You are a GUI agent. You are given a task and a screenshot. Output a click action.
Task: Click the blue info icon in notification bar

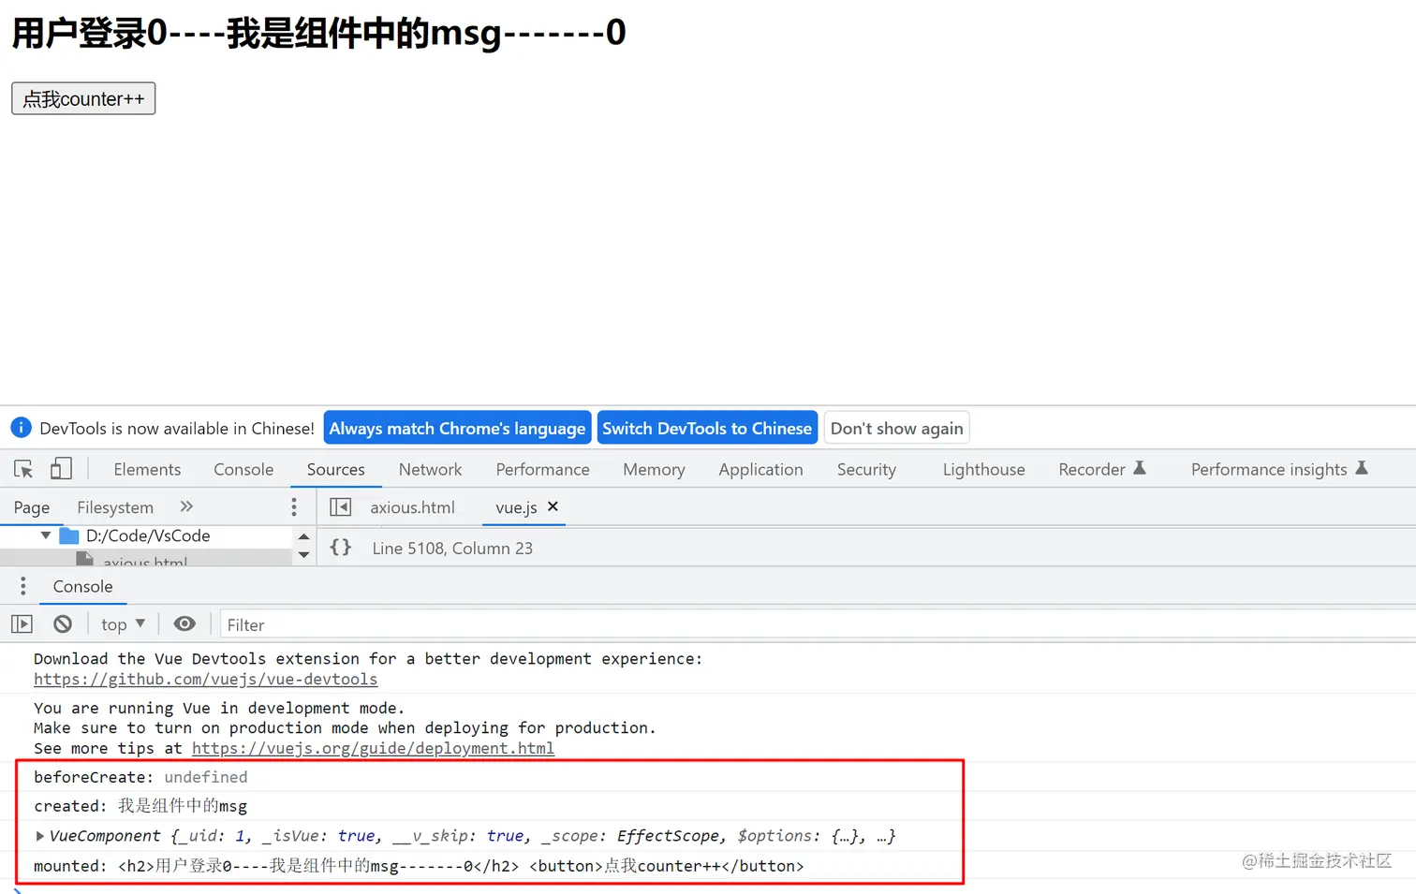tap(21, 428)
